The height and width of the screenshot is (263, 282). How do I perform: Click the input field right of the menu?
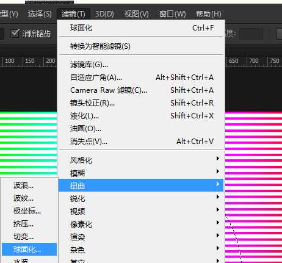251,34
